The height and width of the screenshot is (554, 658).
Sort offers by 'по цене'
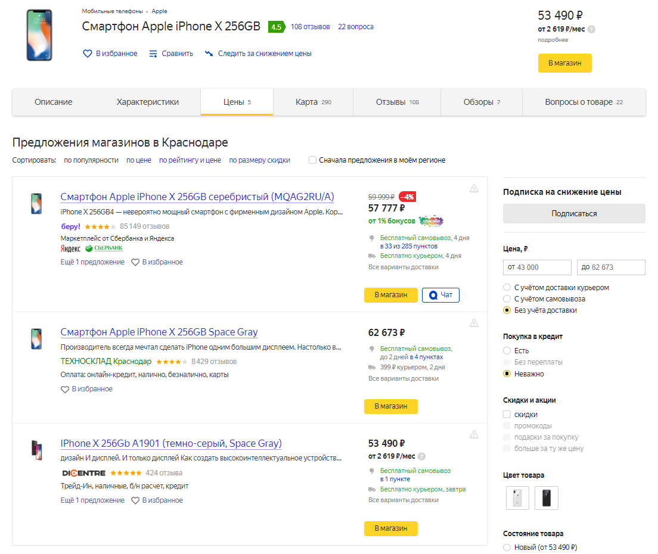point(139,160)
